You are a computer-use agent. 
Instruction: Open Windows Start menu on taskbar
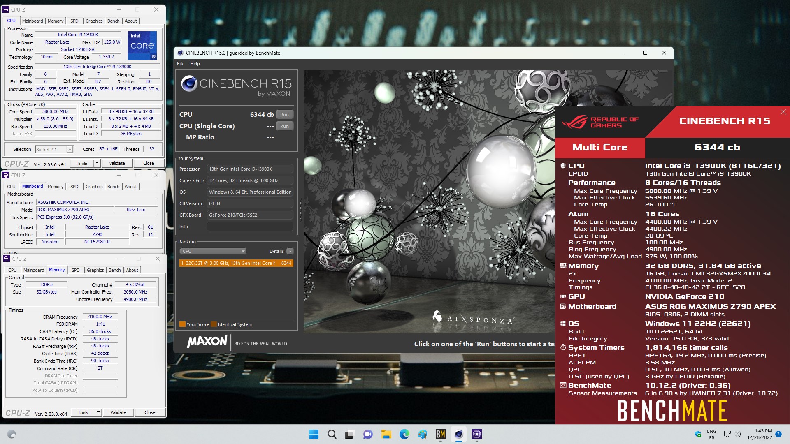pos(314,434)
